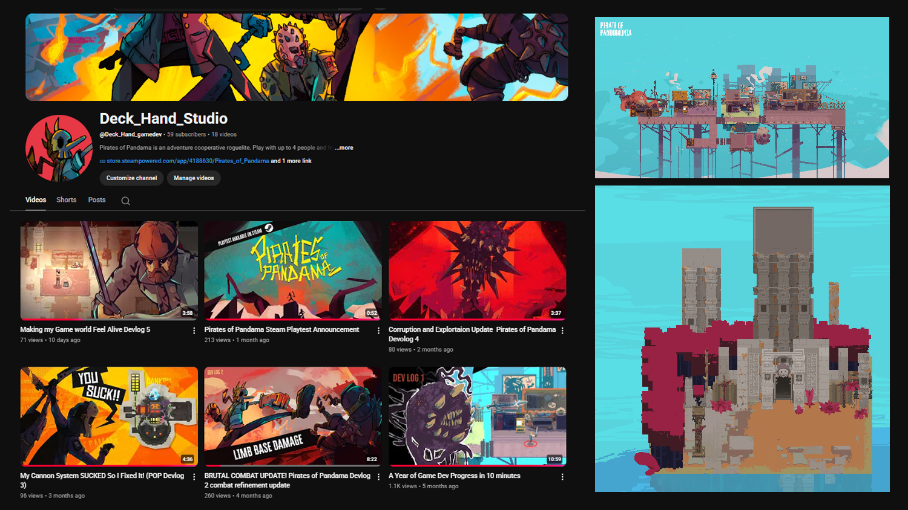Switch to the Shorts tab
Viewport: 908px width, 510px height.
click(x=67, y=200)
